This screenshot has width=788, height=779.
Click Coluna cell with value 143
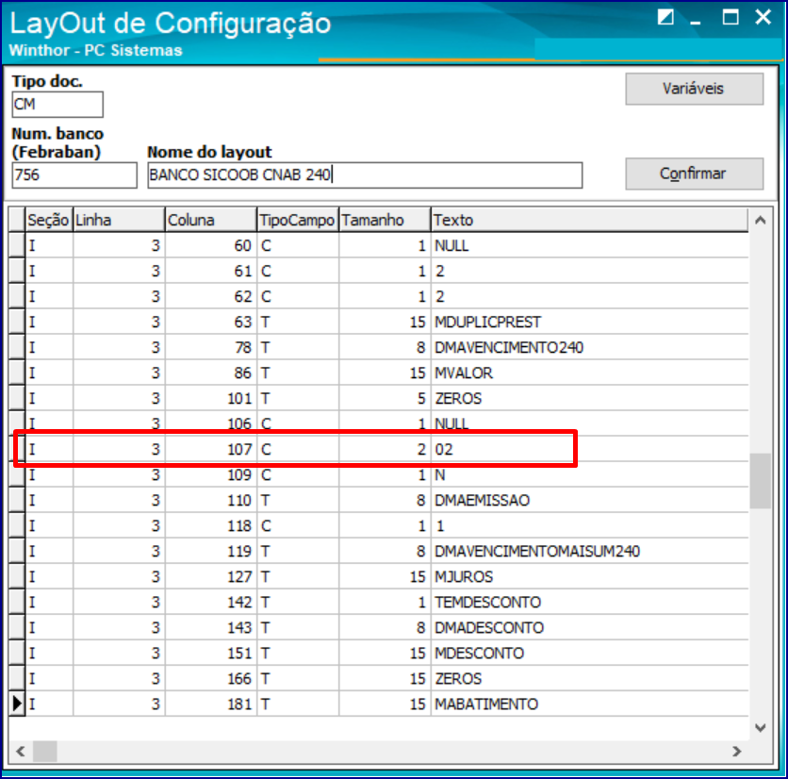pos(211,627)
